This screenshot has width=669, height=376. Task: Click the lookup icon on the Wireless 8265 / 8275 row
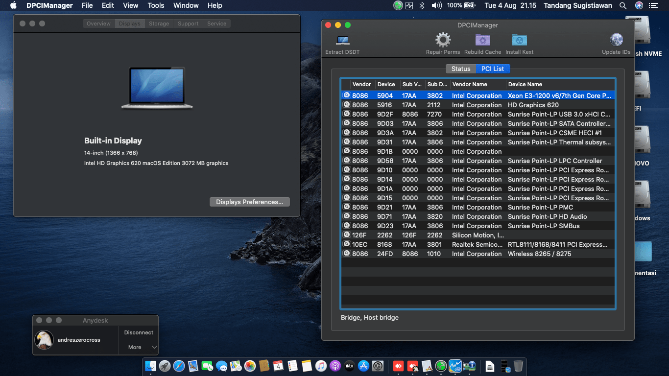pos(347,254)
